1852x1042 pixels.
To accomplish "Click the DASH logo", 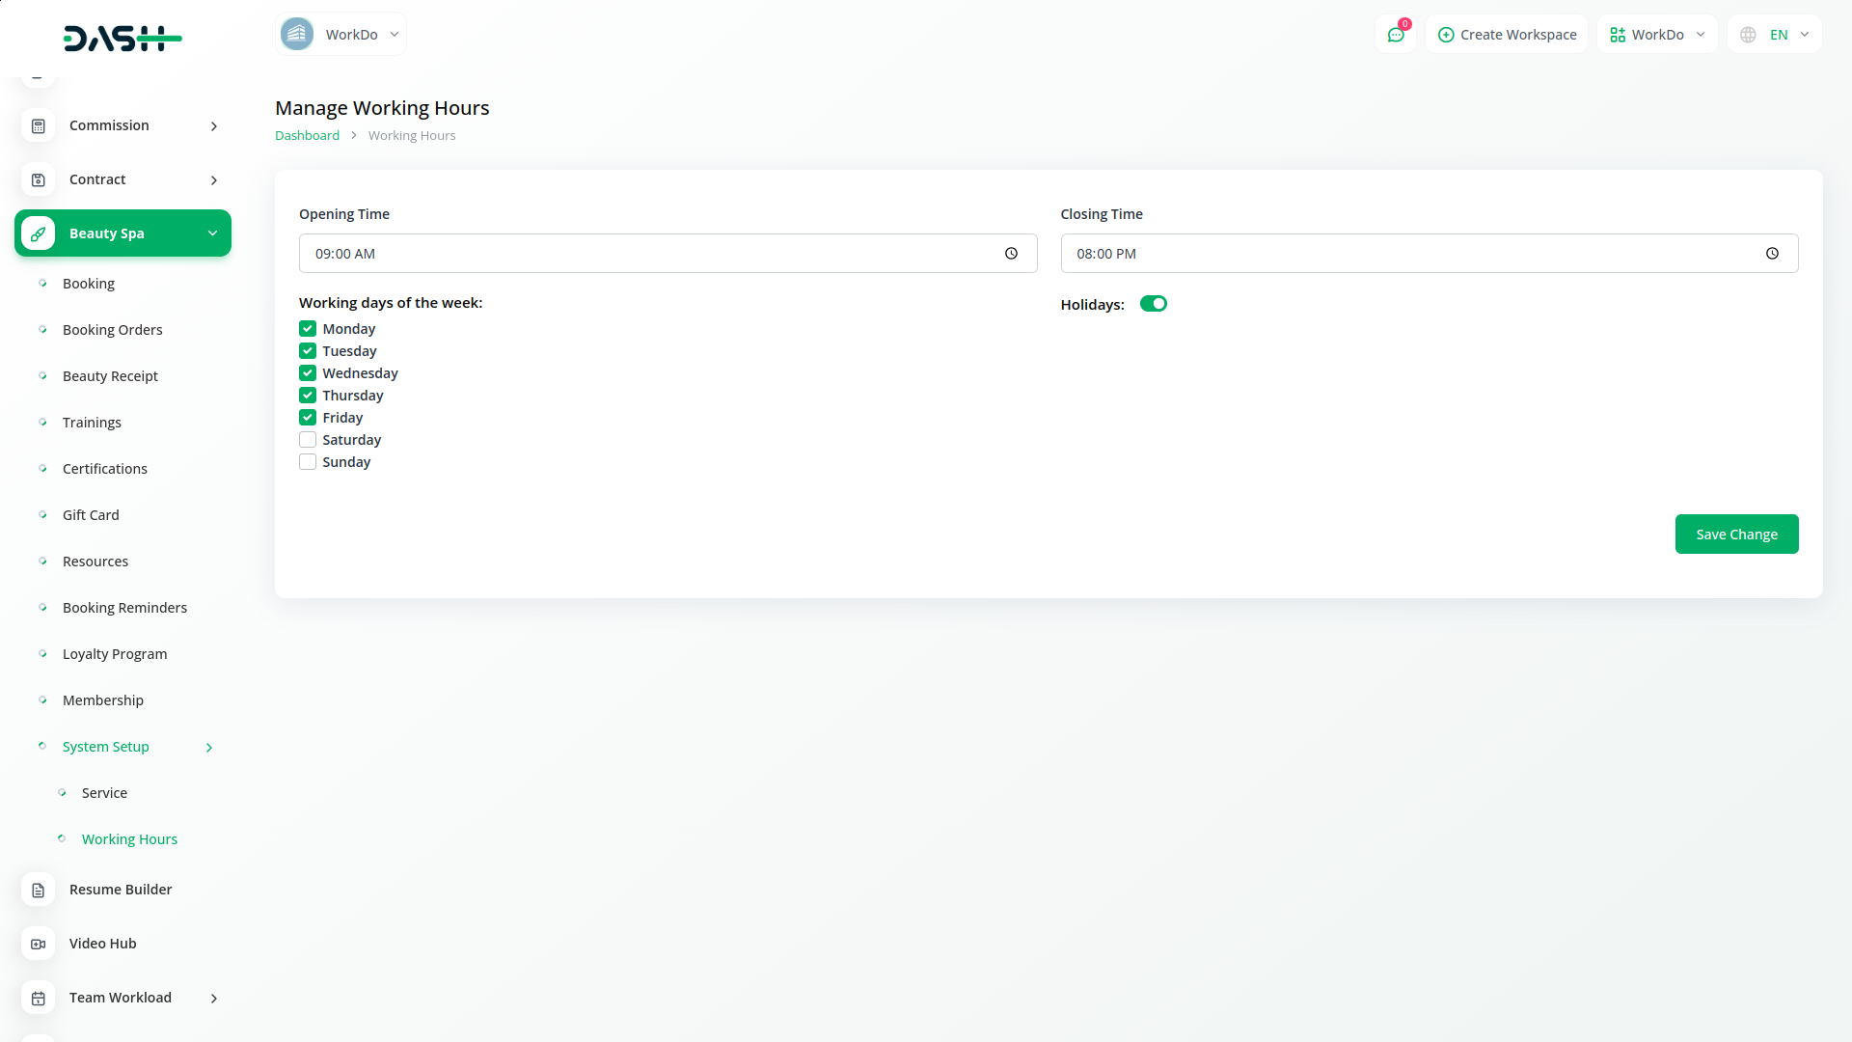I will pyautogui.click(x=123, y=39).
